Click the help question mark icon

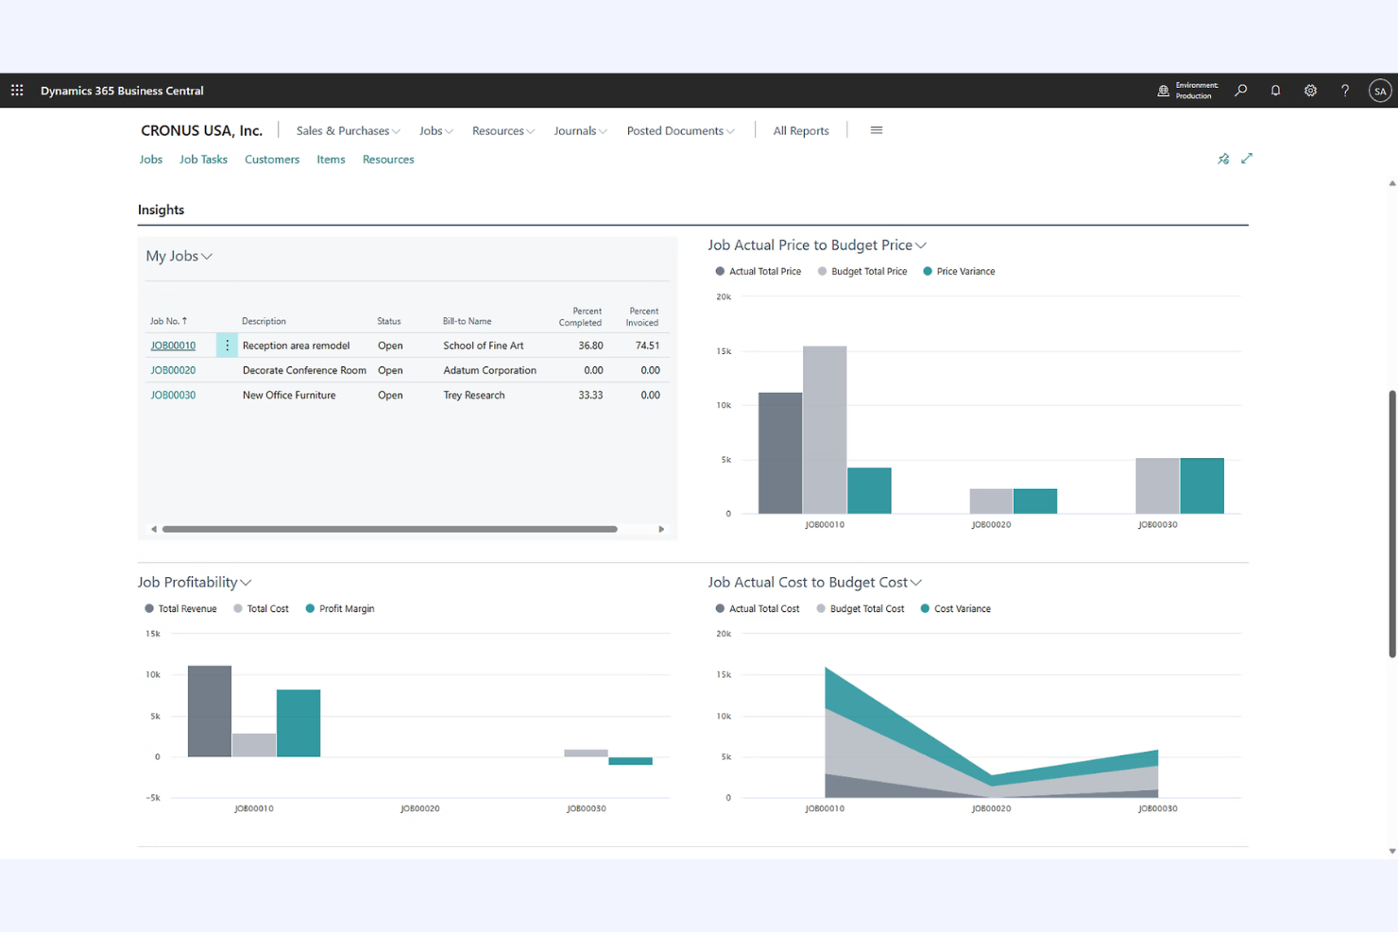click(x=1345, y=90)
